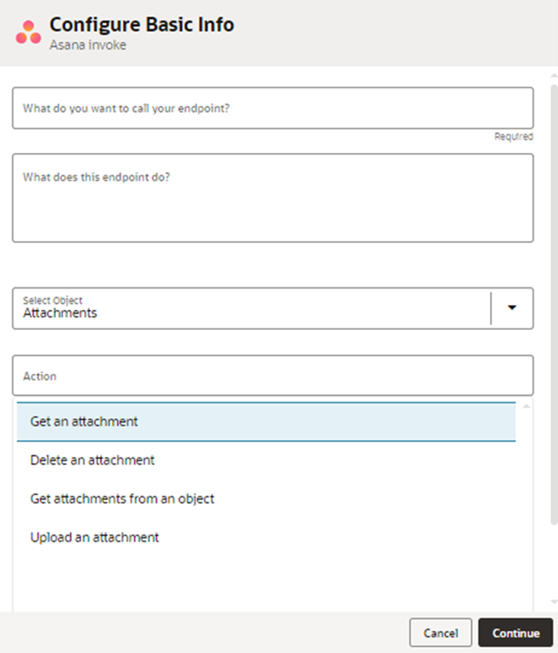Click the 'Required' hint label
Screen dimensions: 558x653
[514, 137]
